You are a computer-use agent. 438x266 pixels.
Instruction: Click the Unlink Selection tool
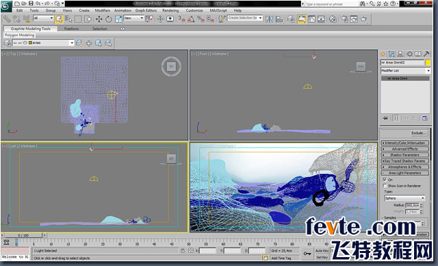(x=16, y=19)
